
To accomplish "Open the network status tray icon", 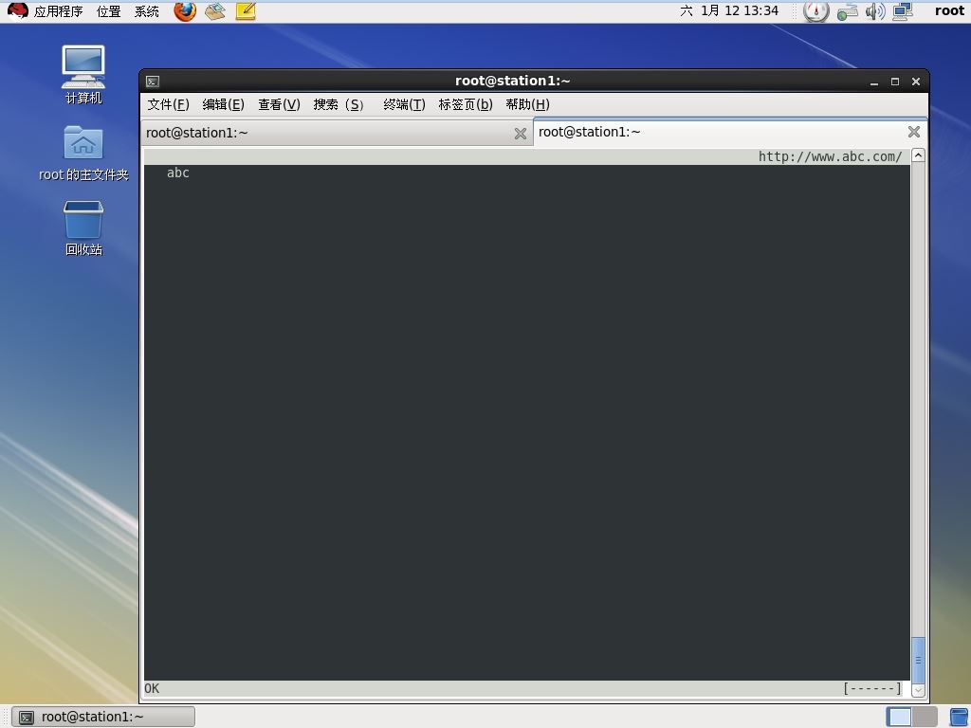I will click(x=847, y=11).
